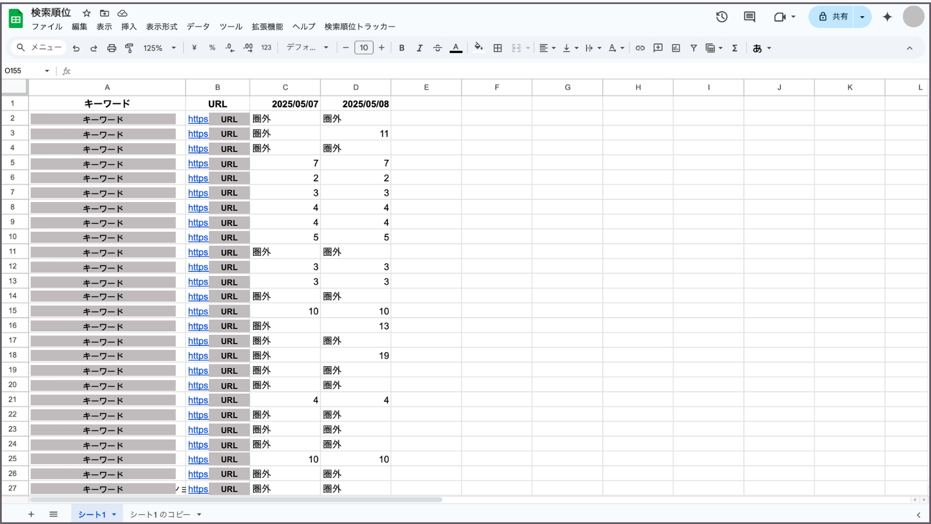Open the comments history panel
Image resolution: width=931 pixels, height=524 pixels.
(x=749, y=17)
